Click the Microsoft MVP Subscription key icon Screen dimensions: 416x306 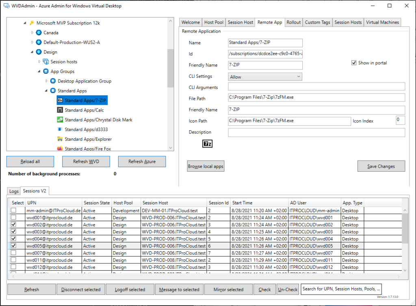(32, 23)
